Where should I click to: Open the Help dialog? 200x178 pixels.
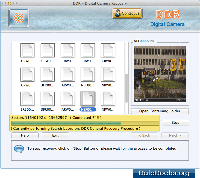coord(25,135)
